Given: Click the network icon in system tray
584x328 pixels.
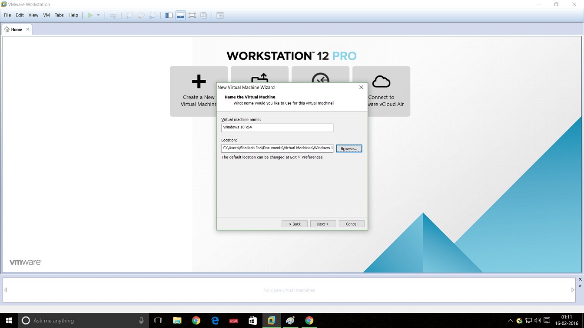Looking at the screenshot, I should [x=528, y=321].
